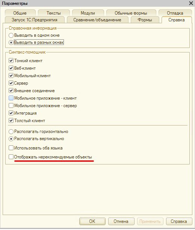Image resolution: width=195 pixels, height=230 pixels.
Task: Open the Формы tab
Action: click(145, 20)
